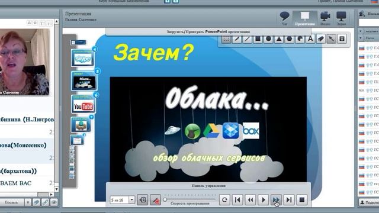Click the "обзор облачных сервисов" caption
The height and width of the screenshot is (213, 379).
point(209,158)
